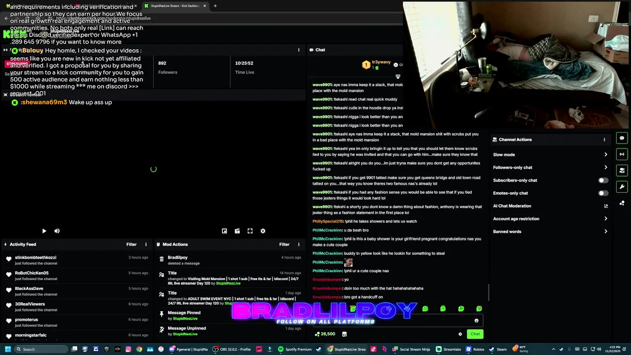Click Bradlilpoy deleted message mod action
Viewport: 631px width, 355px height.
coord(230,260)
